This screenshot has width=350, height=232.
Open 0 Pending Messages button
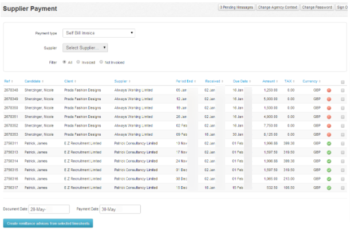click(237, 7)
